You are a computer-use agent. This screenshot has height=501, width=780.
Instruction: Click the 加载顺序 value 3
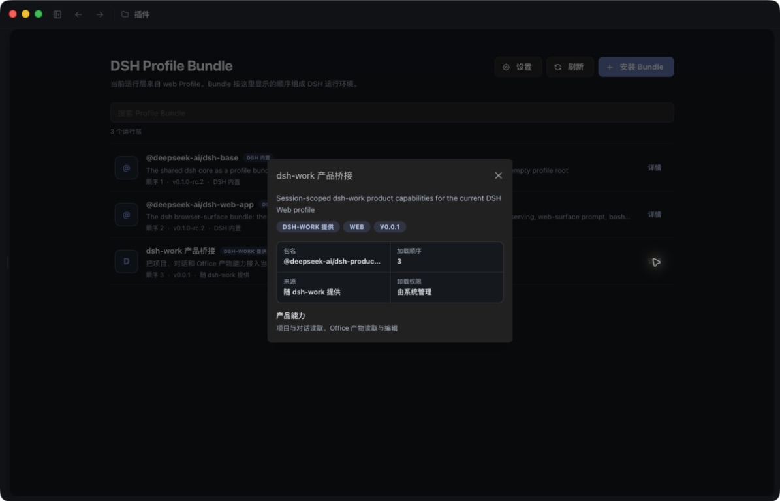click(399, 262)
